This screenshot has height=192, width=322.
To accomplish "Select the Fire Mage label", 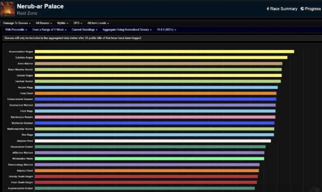I will 27,135.
